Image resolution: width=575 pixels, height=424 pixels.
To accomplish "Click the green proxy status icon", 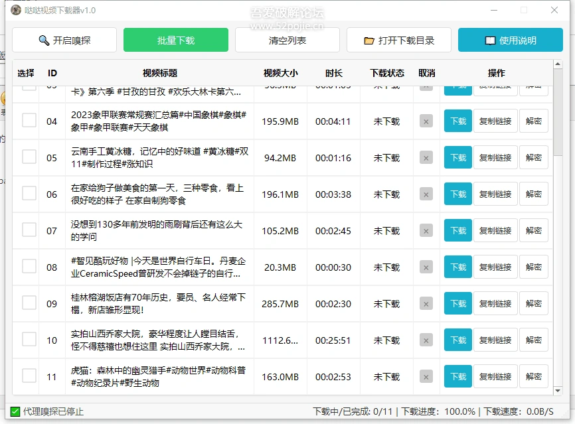I will tap(15, 411).
